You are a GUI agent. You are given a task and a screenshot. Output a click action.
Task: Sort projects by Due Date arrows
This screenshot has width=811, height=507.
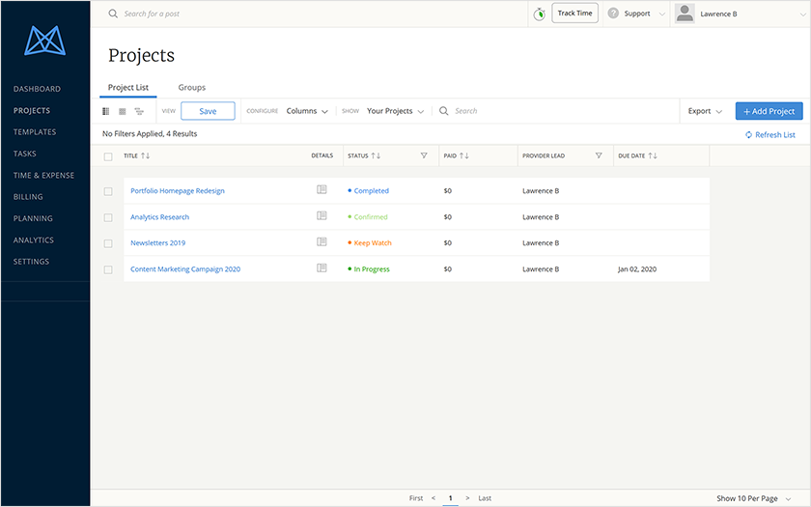[x=653, y=155]
